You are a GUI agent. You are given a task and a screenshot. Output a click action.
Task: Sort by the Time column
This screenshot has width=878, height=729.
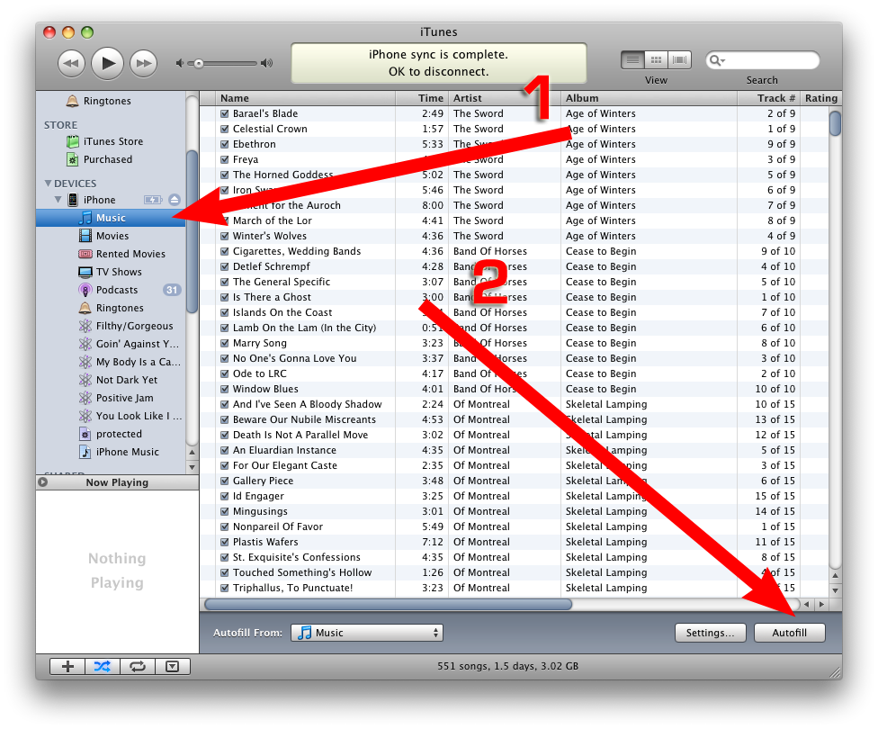point(422,98)
